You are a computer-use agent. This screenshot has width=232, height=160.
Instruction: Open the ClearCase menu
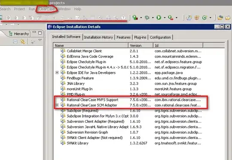click(x=46, y=9)
